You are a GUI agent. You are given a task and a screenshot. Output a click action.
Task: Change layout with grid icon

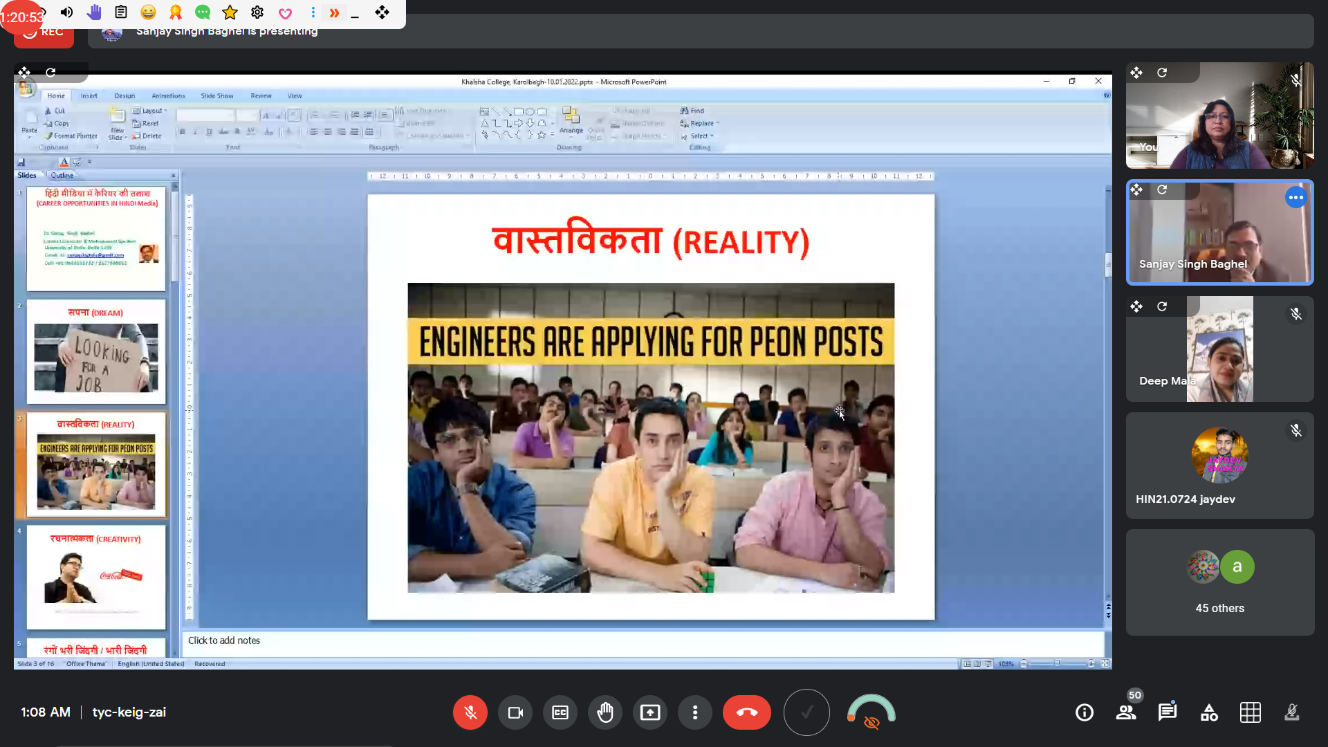click(x=1251, y=712)
